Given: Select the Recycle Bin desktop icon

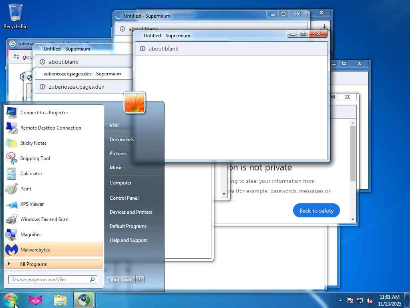Looking at the screenshot, I should [x=16, y=16].
